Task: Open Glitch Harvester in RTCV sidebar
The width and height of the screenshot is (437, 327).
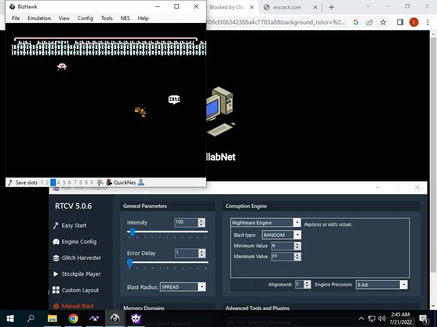Action: click(77, 258)
